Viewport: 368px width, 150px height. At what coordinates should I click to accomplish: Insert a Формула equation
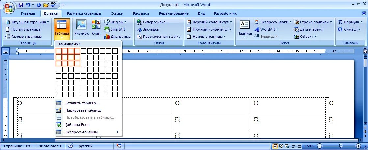tap(350, 22)
